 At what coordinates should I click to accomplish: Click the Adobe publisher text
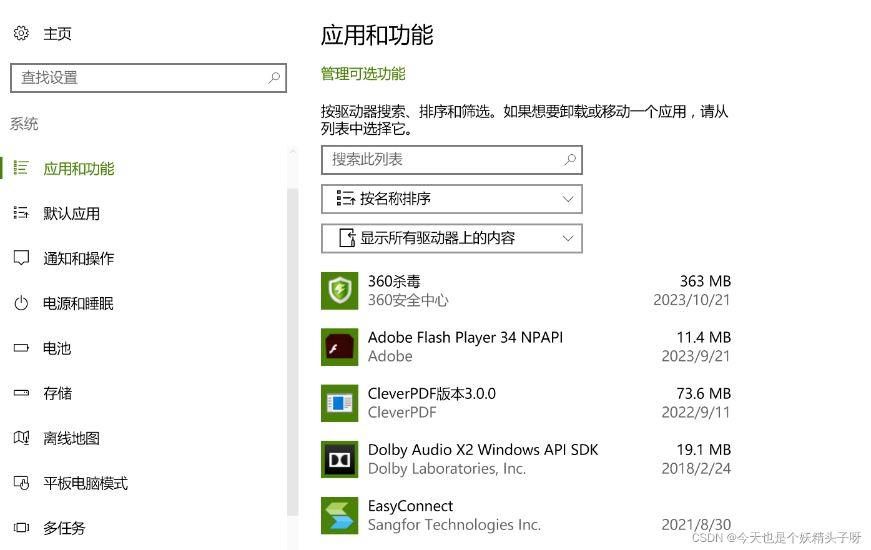(x=390, y=356)
